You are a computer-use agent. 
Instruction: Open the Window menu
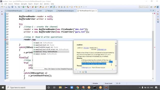[47, 4]
